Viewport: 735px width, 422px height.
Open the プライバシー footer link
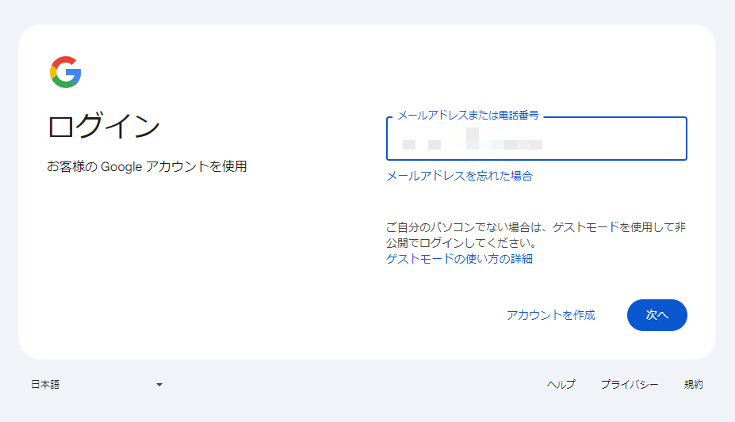[630, 385]
